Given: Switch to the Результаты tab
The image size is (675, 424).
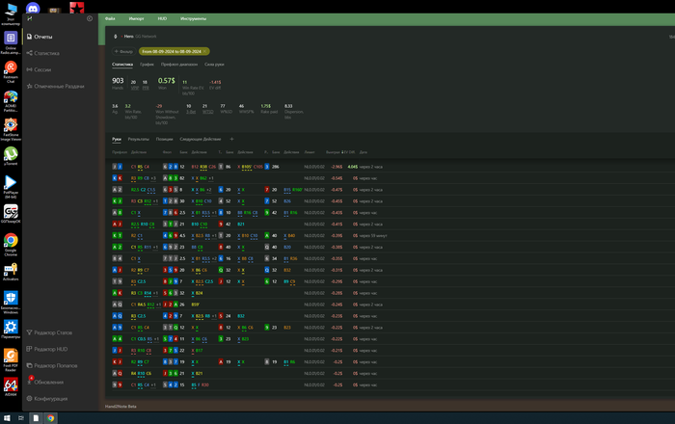Looking at the screenshot, I should 139,139.
